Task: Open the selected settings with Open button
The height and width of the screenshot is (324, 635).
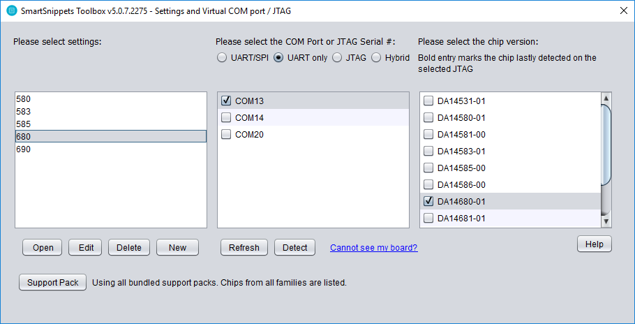Action: point(43,247)
